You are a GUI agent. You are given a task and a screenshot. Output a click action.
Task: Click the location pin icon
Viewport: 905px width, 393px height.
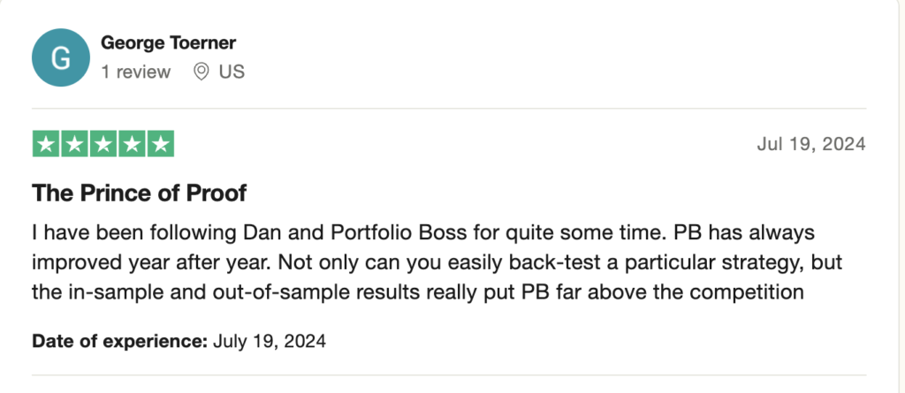tap(201, 72)
